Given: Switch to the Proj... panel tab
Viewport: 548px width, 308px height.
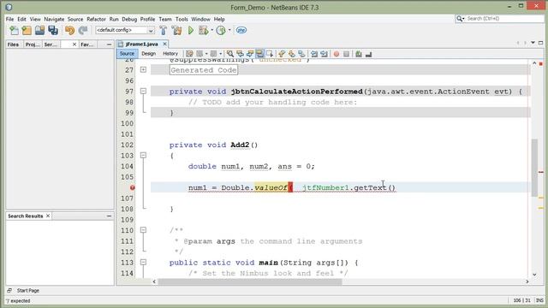Looking at the screenshot, I should coord(33,44).
